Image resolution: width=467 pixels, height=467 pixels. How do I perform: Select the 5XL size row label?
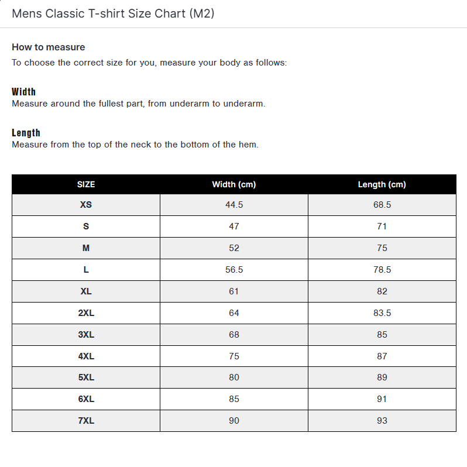point(86,377)
